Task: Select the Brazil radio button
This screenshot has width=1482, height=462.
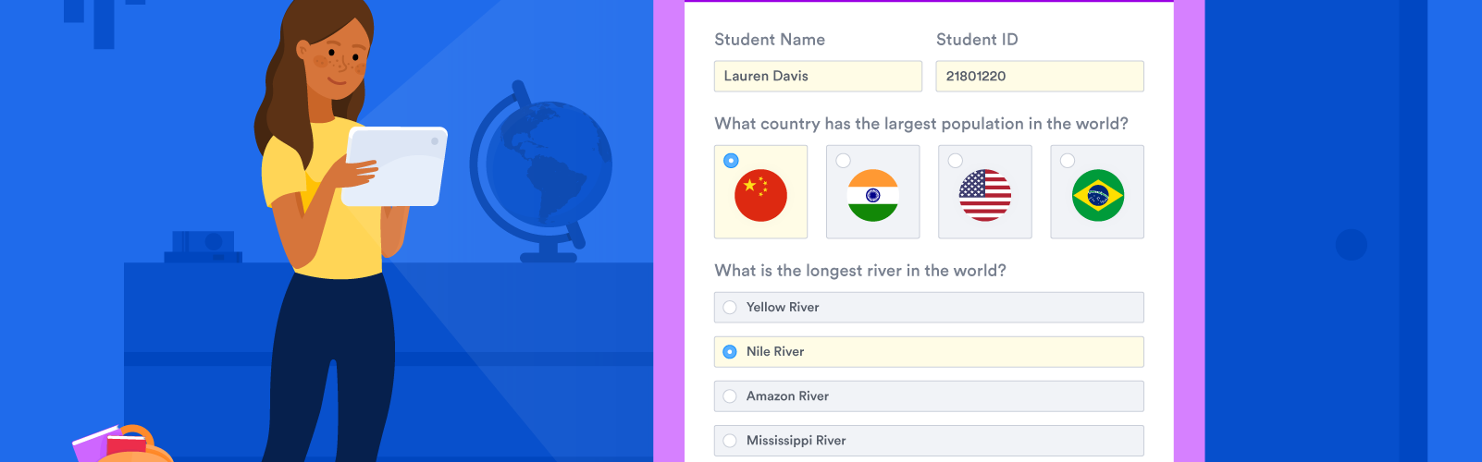Action: (1068, 161)
